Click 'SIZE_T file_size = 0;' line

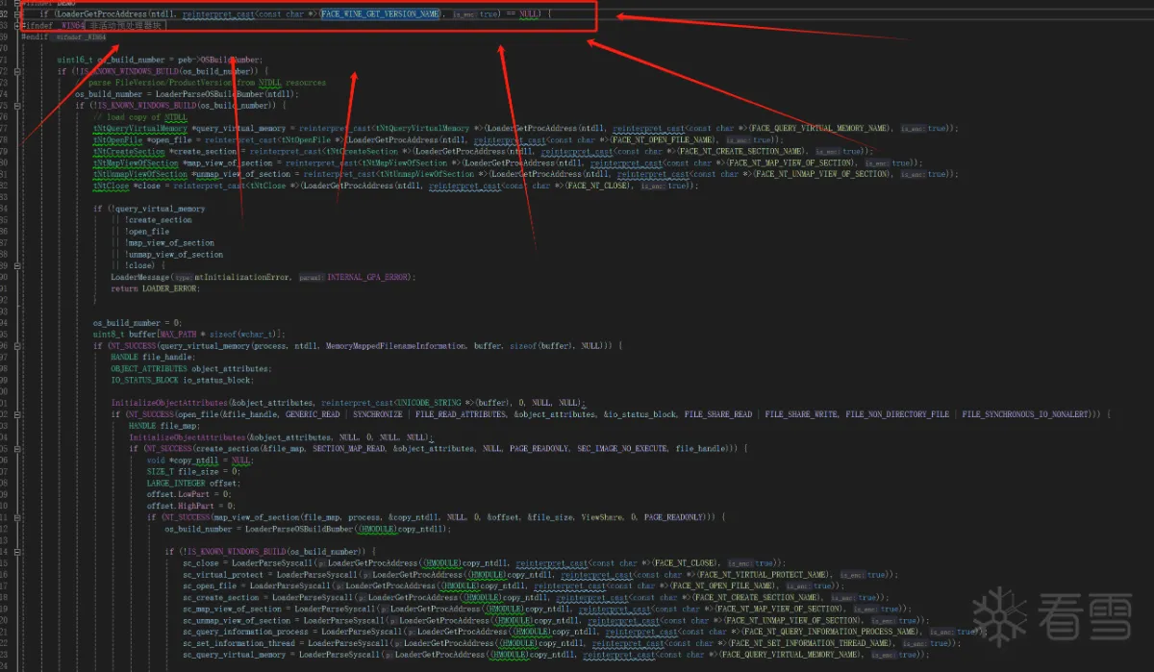pyautogui.click(x=193, y=472)
